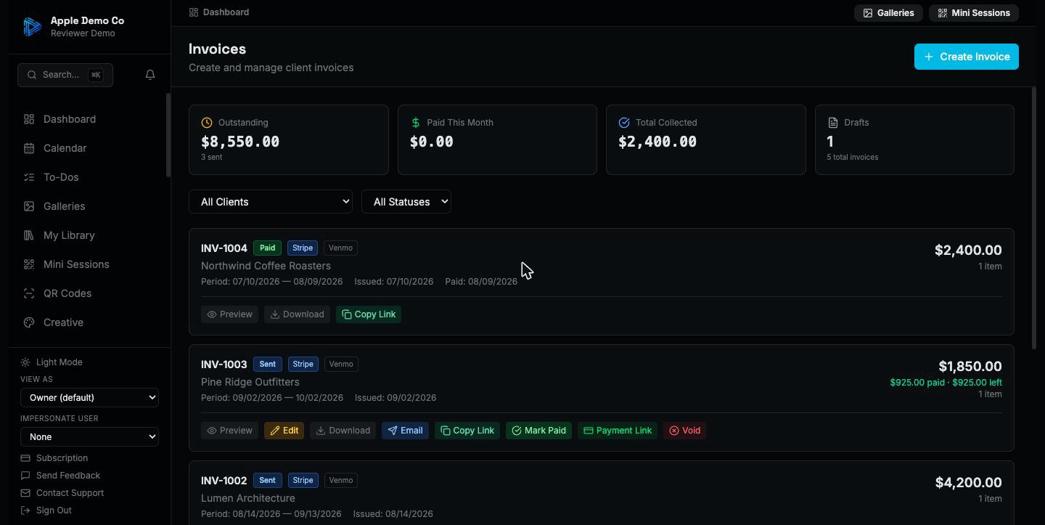The width and height of the screenshot is (1045, 525).
Task: Click the Apple Demo Co logo icon
Action: [32, 27]
